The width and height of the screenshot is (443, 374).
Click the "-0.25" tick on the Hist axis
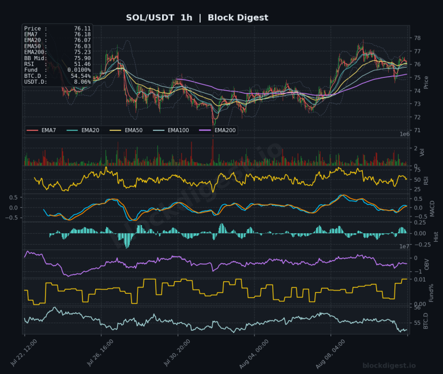point(422,245)
